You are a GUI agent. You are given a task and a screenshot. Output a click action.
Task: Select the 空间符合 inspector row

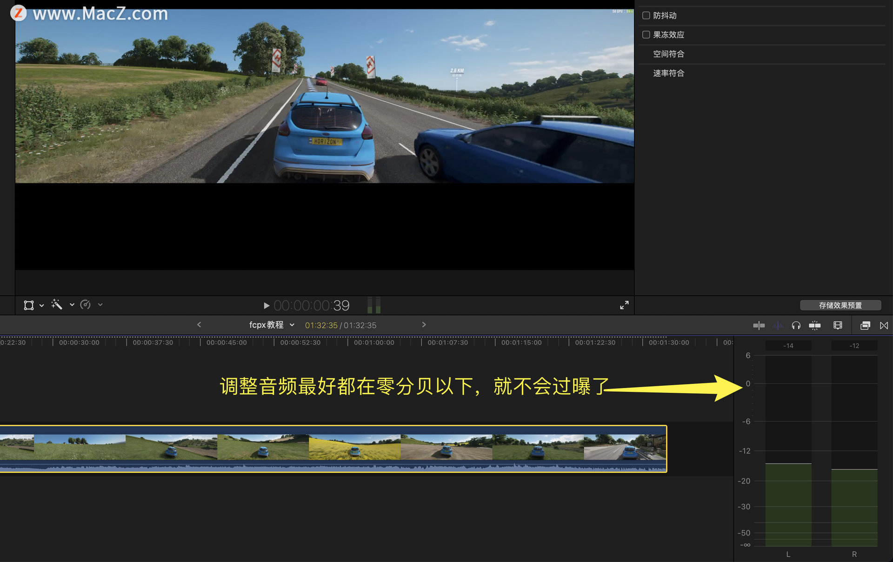[762, 54]
